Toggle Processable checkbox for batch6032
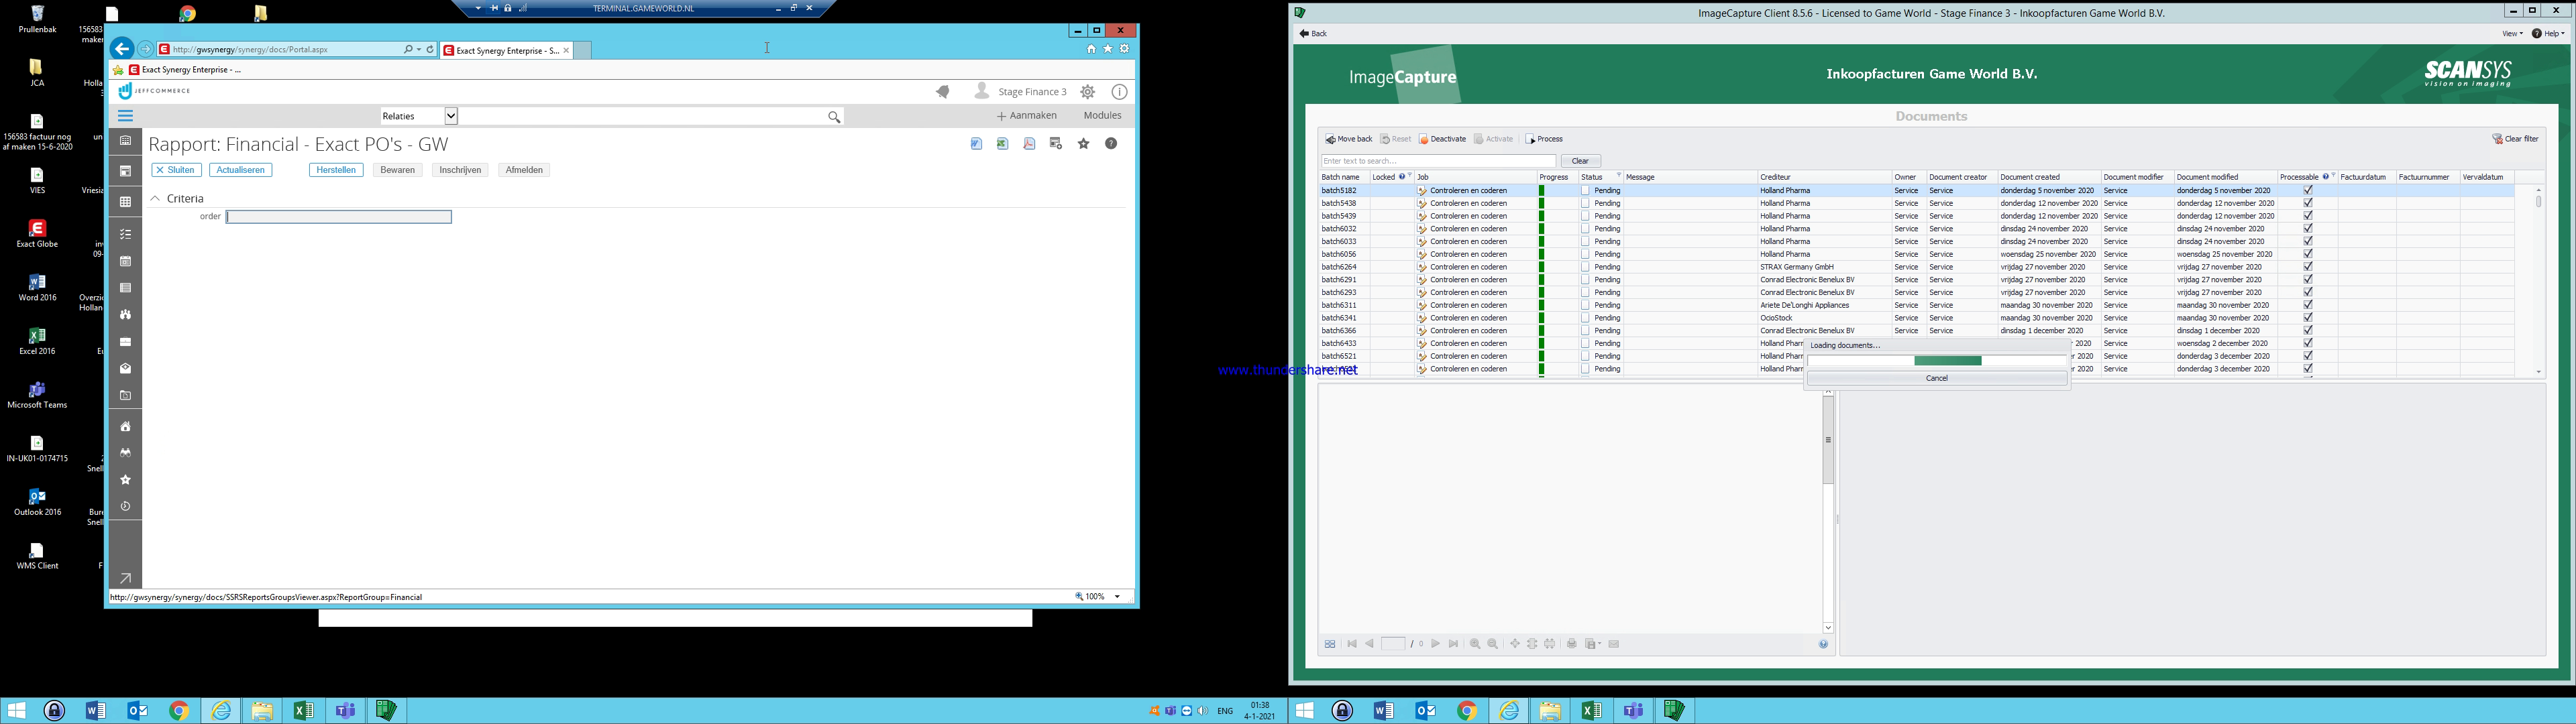This screenshot has height=724, width=2576. [2307, 229]
